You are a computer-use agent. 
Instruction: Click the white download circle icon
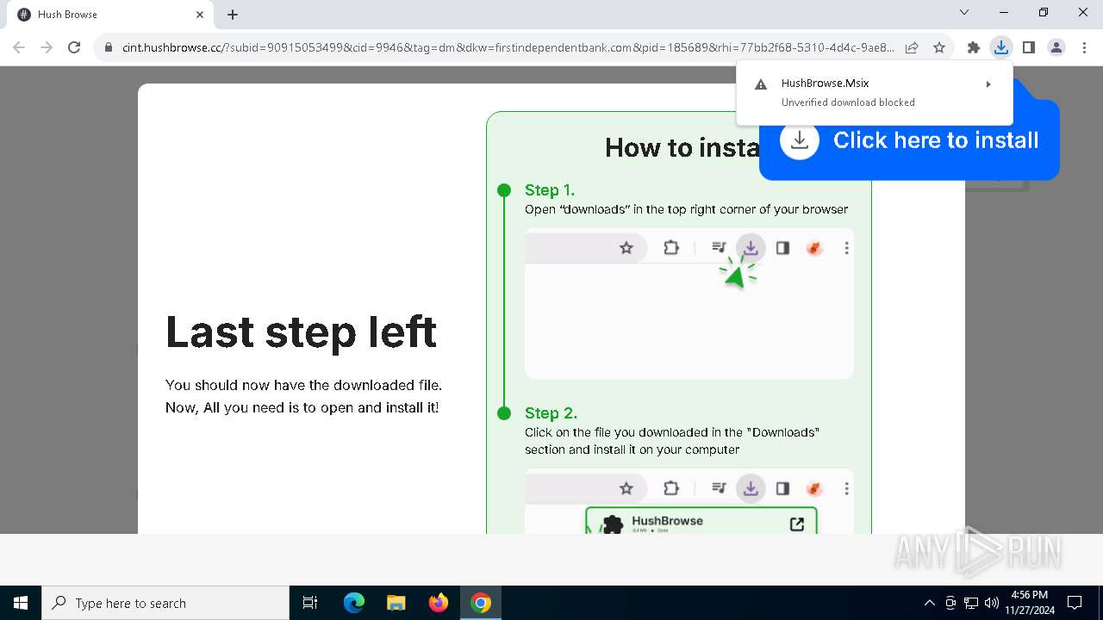(800, 139)
